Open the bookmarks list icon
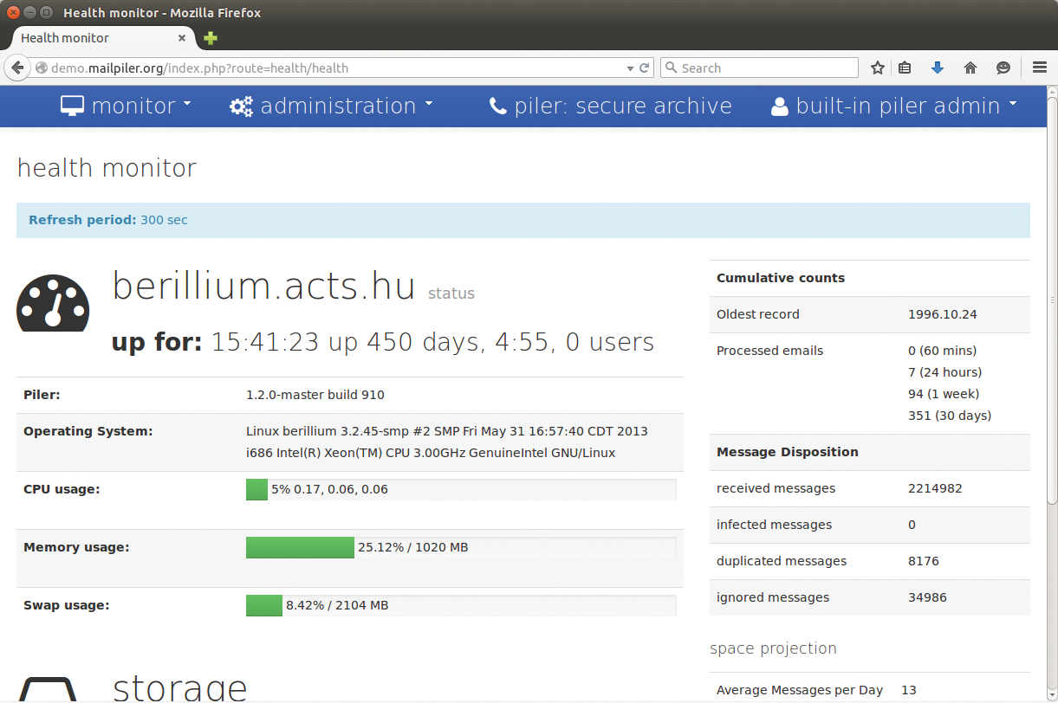Viewport: 1058px width, 703px height. pyautogui.click(x=905, y=68)
